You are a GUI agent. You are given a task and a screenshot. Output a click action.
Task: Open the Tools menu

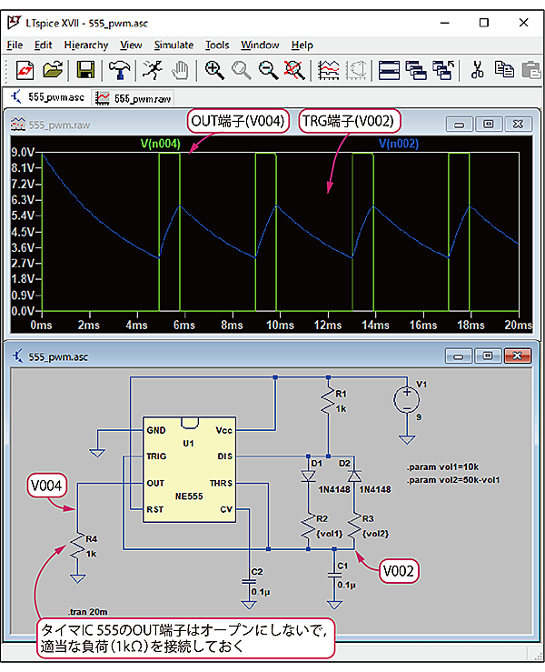217,45
